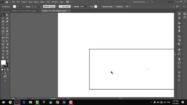The image size is (187, 105).
Task: Set paint mode to Gradient
Action: pyautogui.click(x=5, y=70)
